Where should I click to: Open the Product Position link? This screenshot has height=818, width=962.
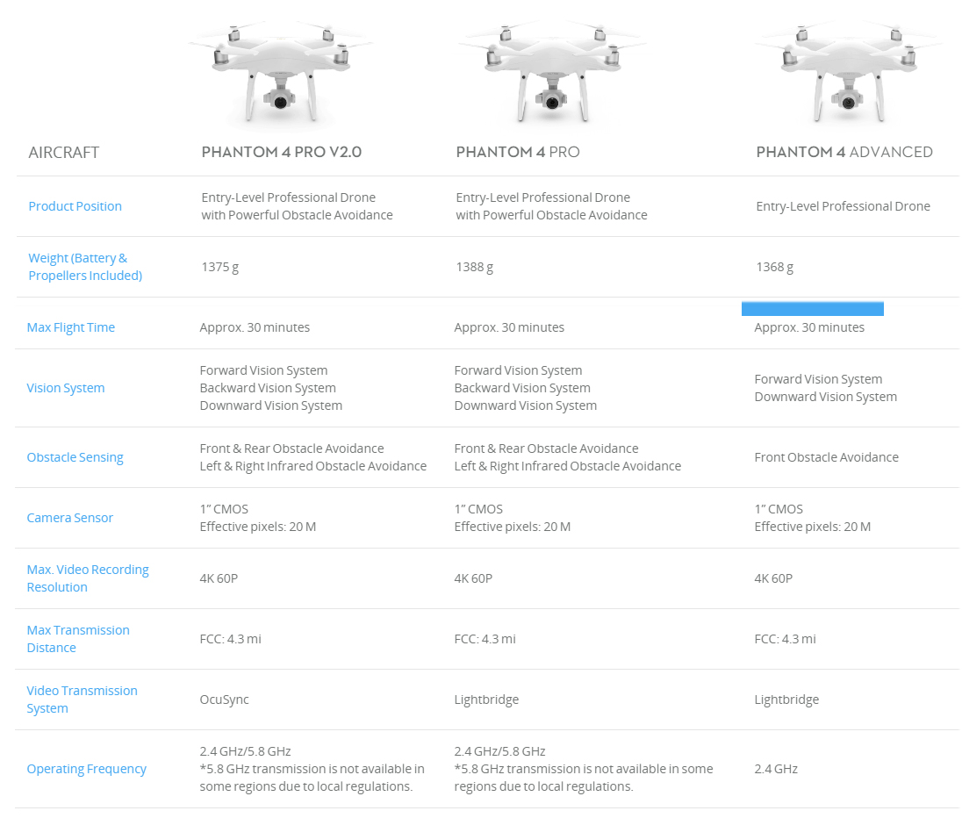click(x=75, y=206)
